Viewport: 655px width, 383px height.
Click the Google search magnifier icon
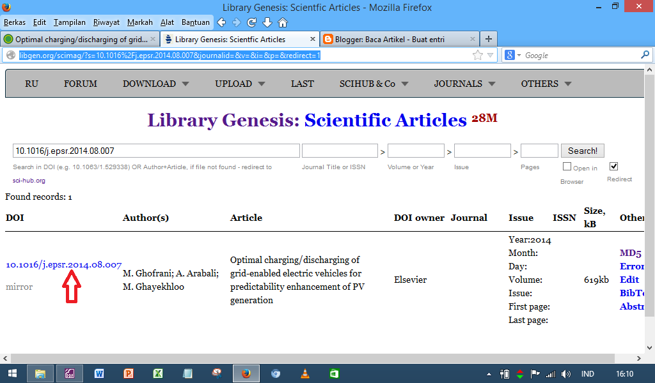645,55
